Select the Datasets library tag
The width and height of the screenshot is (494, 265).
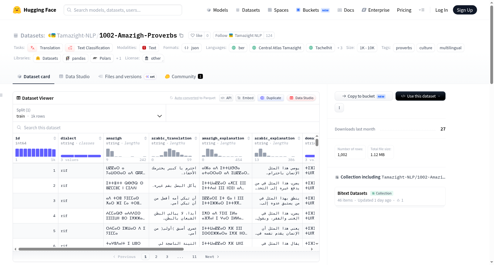tap(47, 58)
